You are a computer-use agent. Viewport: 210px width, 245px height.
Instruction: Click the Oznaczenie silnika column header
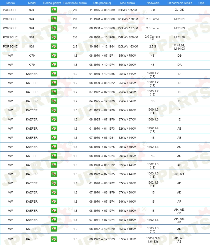tap(180, 3)
